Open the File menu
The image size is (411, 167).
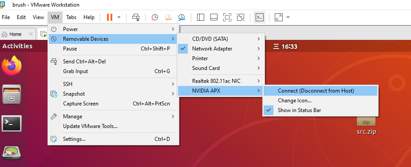point(6,17)
